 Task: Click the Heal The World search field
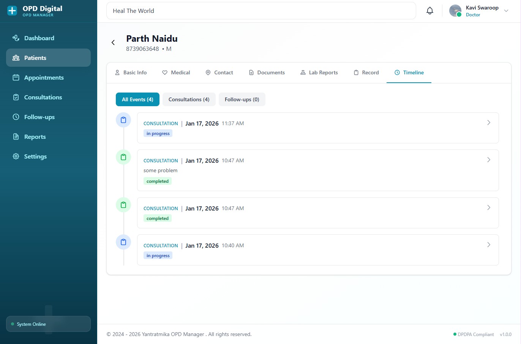click(261, 11)
